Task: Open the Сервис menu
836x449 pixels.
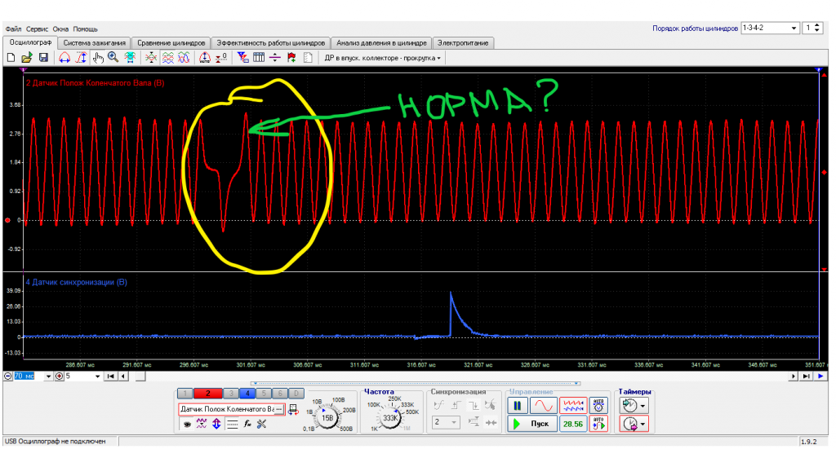Action: coord(37,29)
